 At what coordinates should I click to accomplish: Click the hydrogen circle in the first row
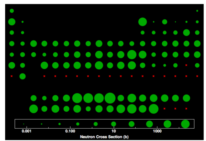12,11
